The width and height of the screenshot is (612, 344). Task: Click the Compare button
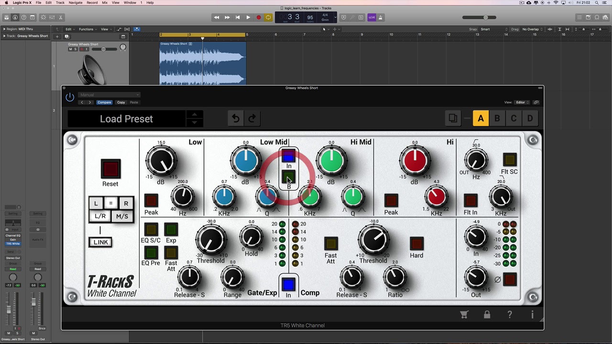point(104,102)
